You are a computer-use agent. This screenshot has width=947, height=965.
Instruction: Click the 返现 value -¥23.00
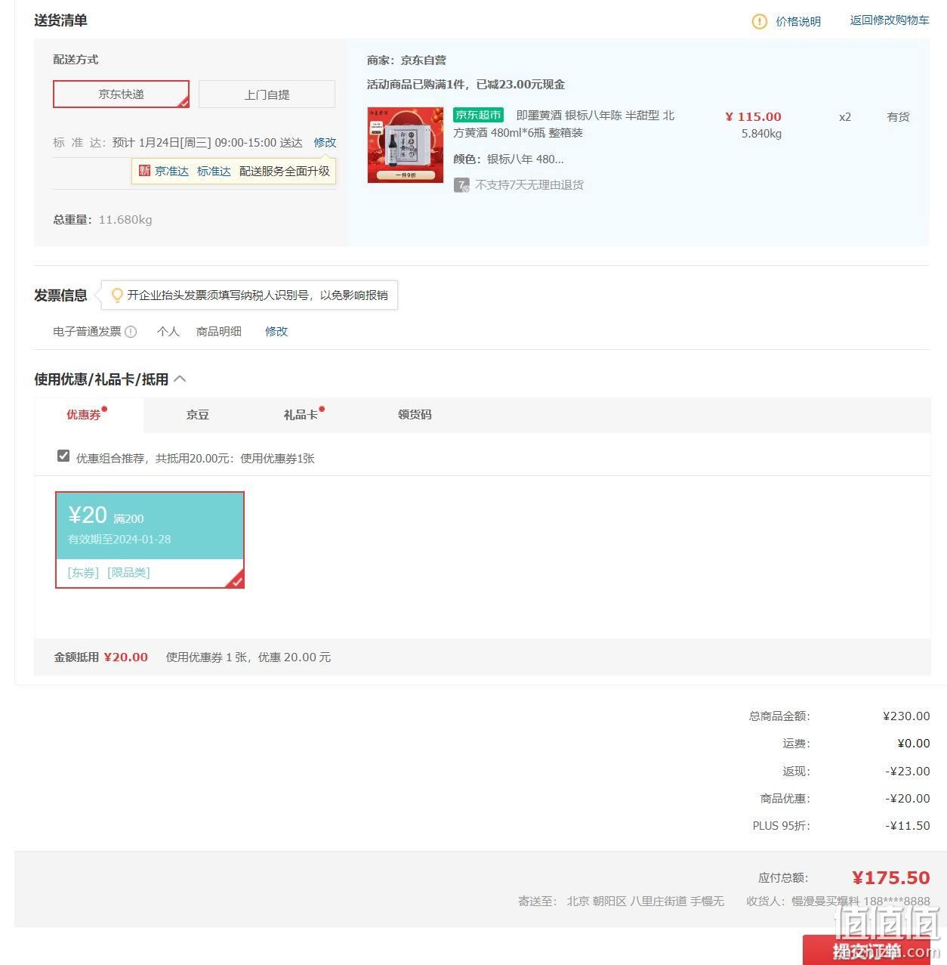tap(908, 771)
